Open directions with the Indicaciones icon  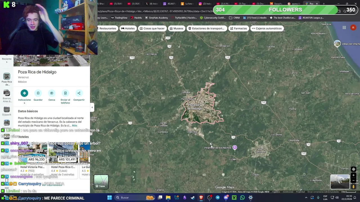(x=24, y=93)
